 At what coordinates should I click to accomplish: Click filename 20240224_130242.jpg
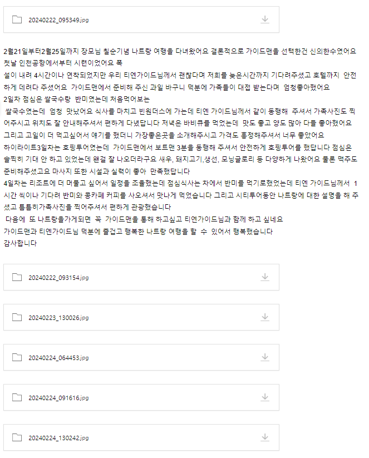point(58,438)
